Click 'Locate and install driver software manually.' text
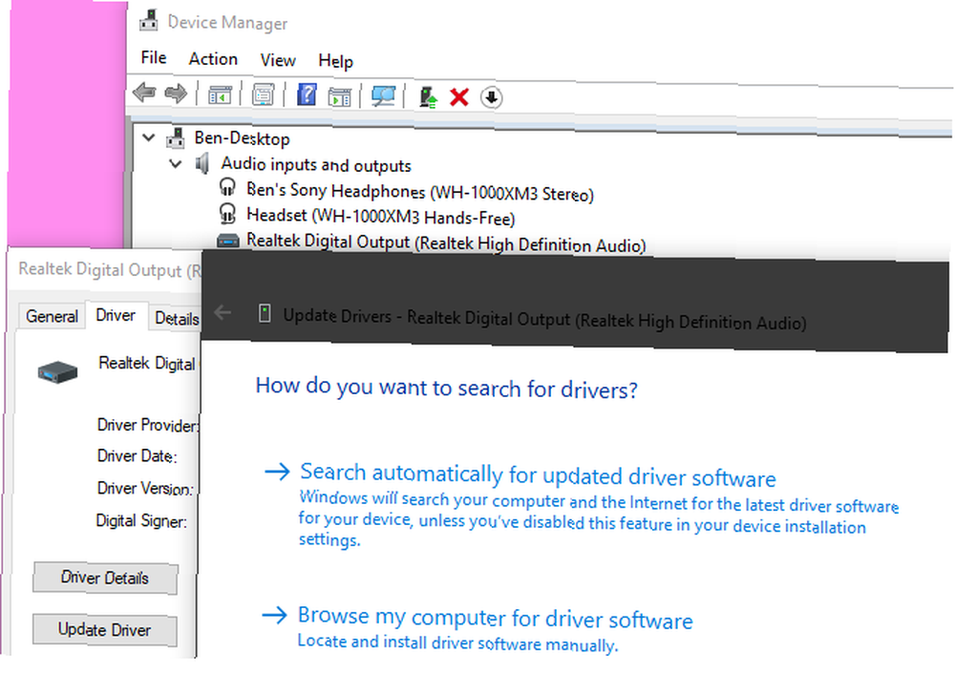Image resolution: width=955 pixels, height=674 pixels. point(457,642)
